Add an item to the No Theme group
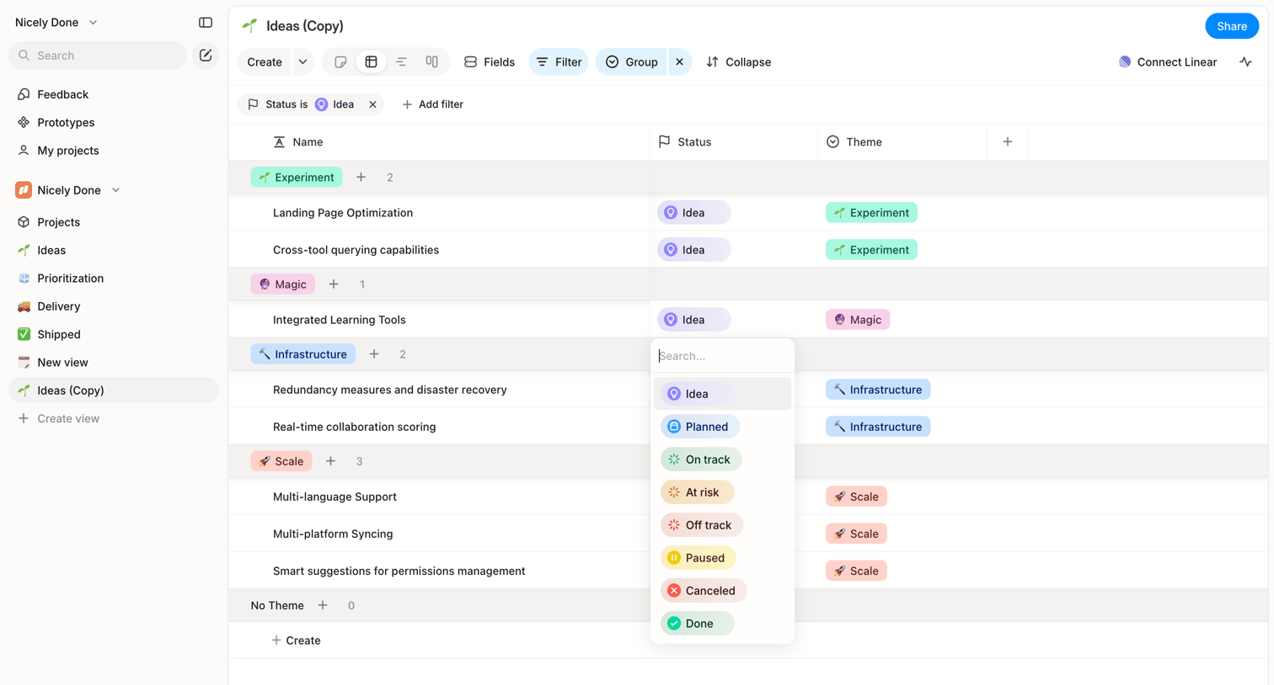The height and width of the screenshot is (685, 1274). [x=323, y=606]
